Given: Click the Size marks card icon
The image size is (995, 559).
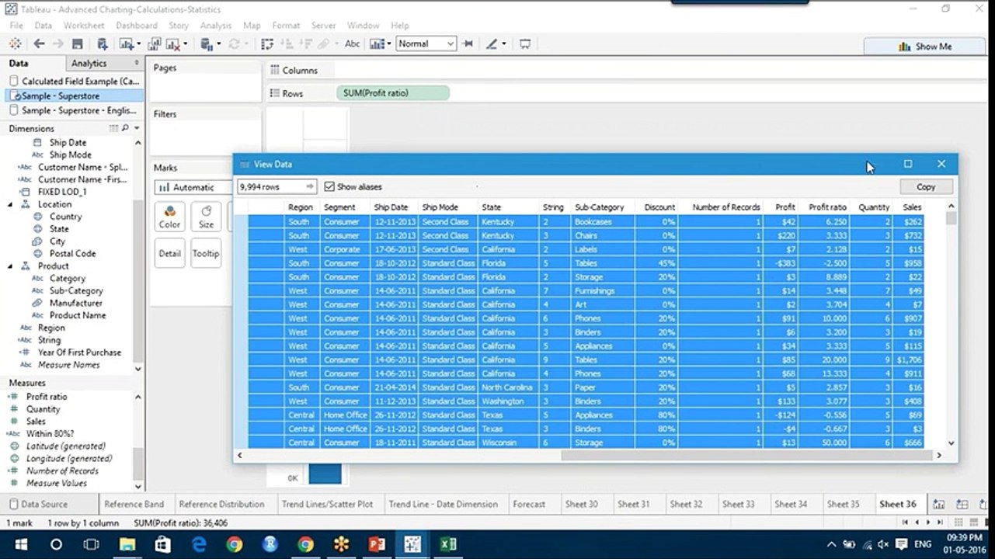Looking at the screenshot, I should click(206, 217).
